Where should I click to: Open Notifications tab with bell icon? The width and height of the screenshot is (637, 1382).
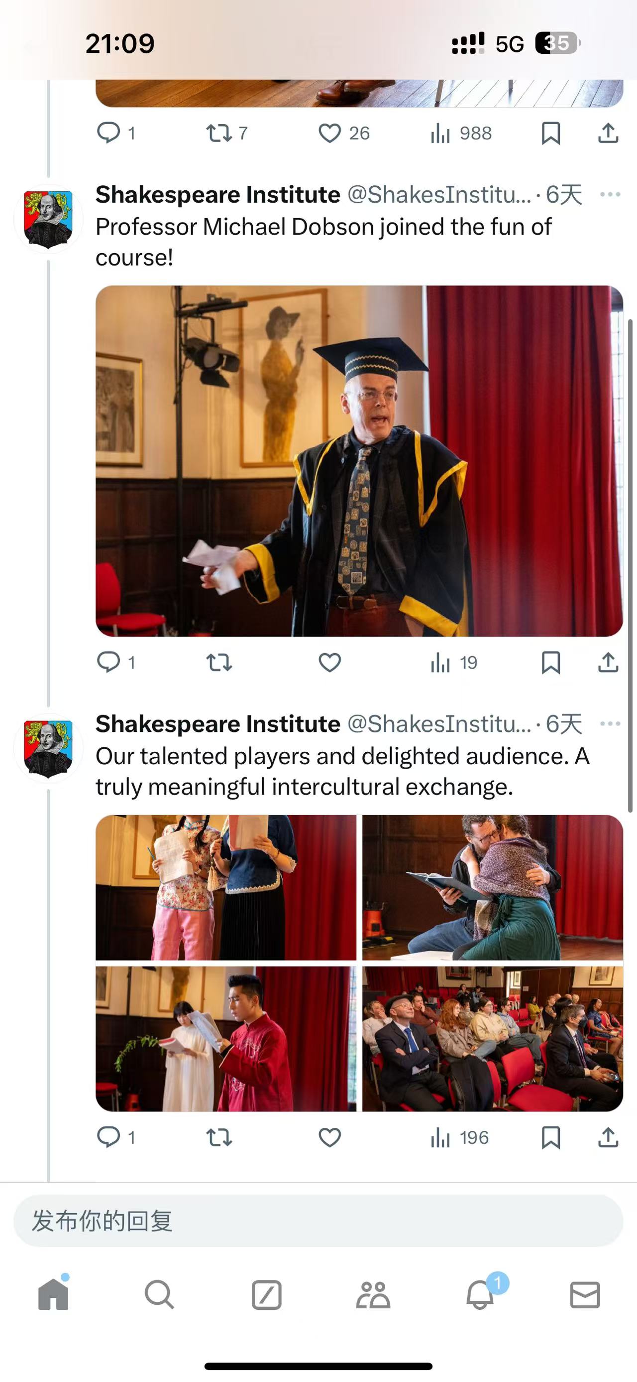coord(480,1294)
